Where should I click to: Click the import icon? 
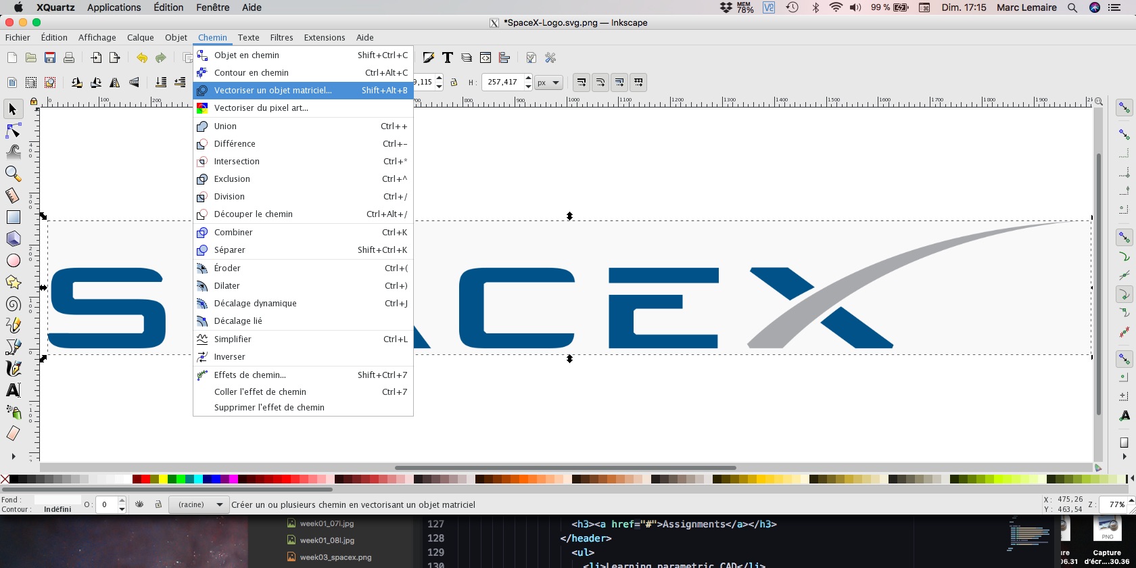pos(96,58)
